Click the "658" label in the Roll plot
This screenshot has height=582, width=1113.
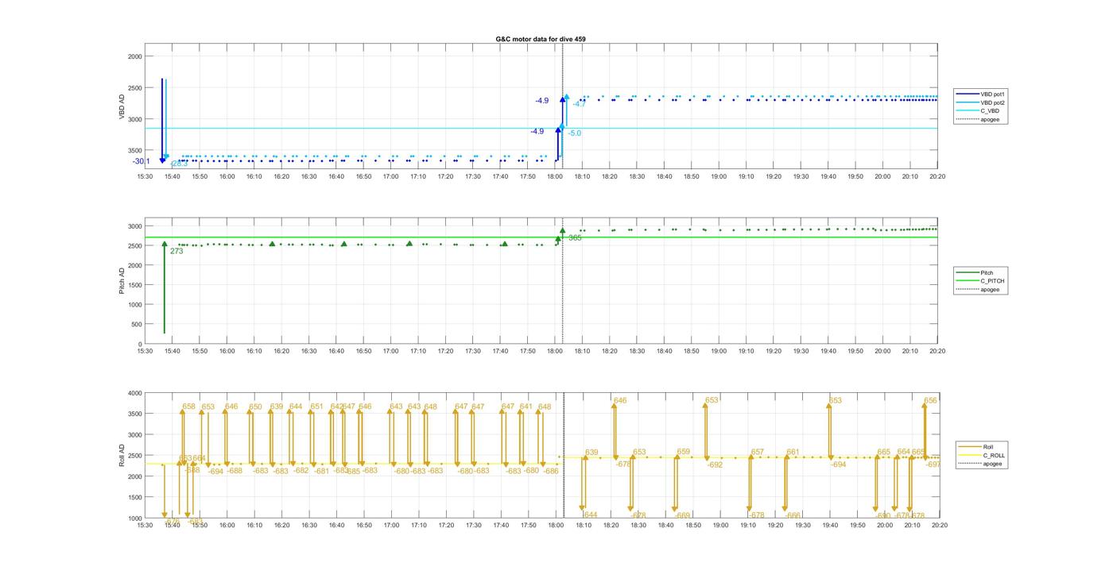pos(188,406)
